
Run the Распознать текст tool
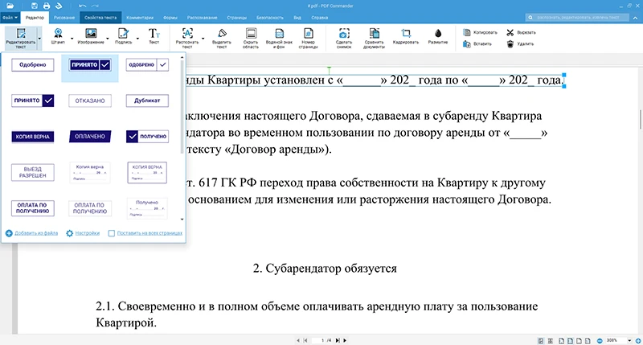point(187,38)
